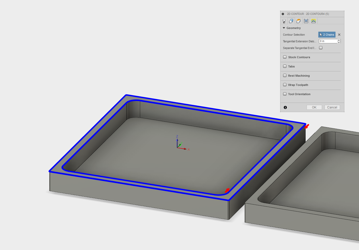Click the 2 Chains selection button
359x250 pixels.
coord(327,35)
